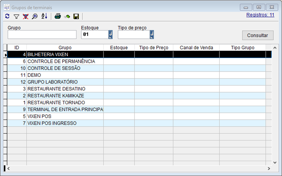Click the Canal de Venda column header

click(x=196, y=48)
